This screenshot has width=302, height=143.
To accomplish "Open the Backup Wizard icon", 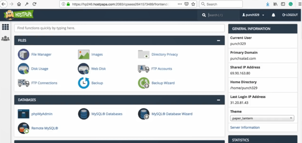I will pos(144,83).
